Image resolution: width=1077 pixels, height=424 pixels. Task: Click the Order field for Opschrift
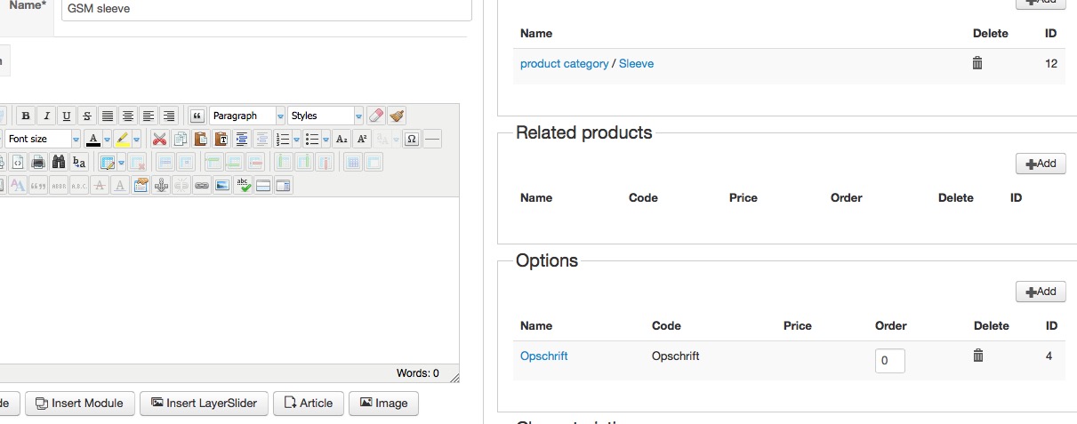point(890,361)
